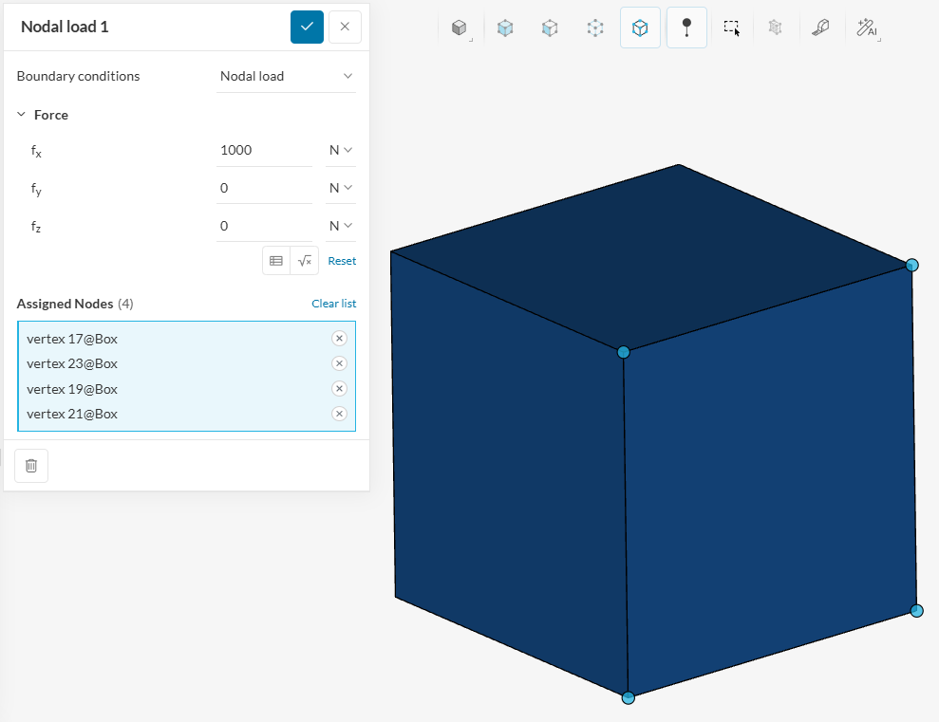Open the AI magic wand tool
The width and height of the screenshot is (939, 722).
pyautogui.click(x=866, y=28)
